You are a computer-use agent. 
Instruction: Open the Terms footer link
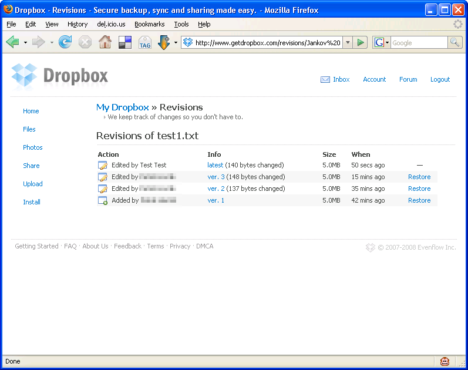156,246
